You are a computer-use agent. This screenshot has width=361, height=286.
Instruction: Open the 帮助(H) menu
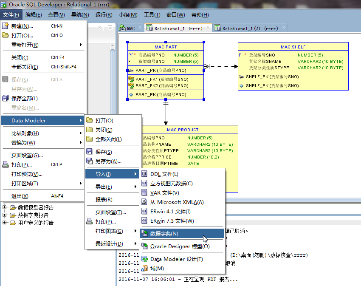[x=200, y=15]
